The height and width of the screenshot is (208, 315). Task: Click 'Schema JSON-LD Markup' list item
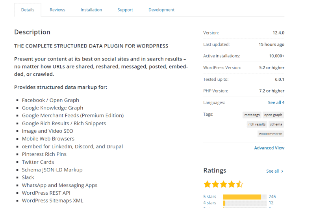tap(52, 170)
